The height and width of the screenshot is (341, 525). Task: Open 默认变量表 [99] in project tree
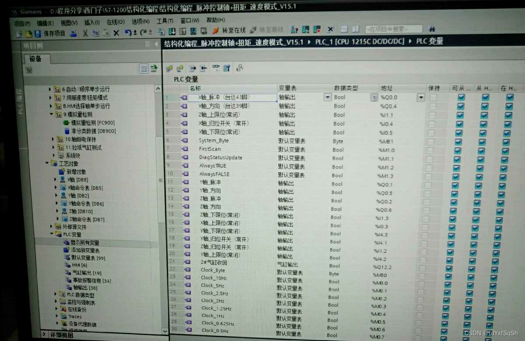coord(84,258)
